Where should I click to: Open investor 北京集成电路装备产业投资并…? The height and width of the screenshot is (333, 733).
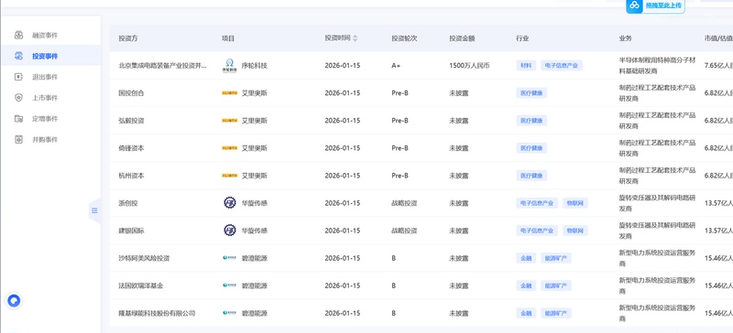[162, 65]
